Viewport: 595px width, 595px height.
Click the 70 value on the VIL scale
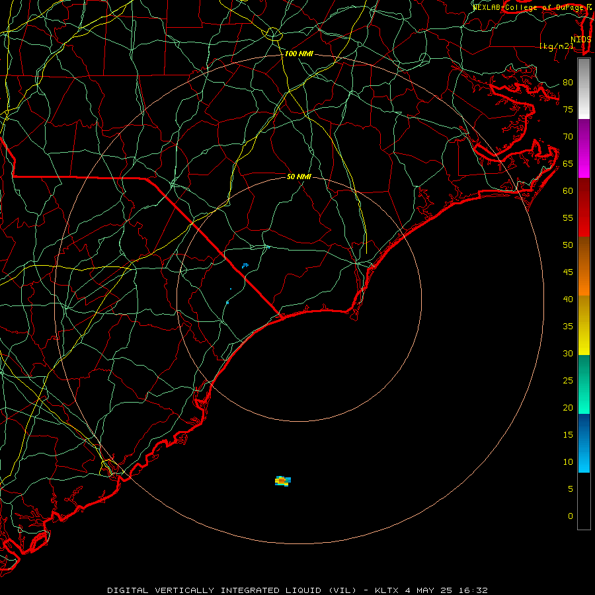568,137
